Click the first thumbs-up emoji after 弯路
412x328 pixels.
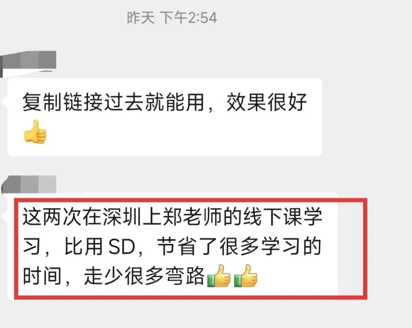coord(219,276)
